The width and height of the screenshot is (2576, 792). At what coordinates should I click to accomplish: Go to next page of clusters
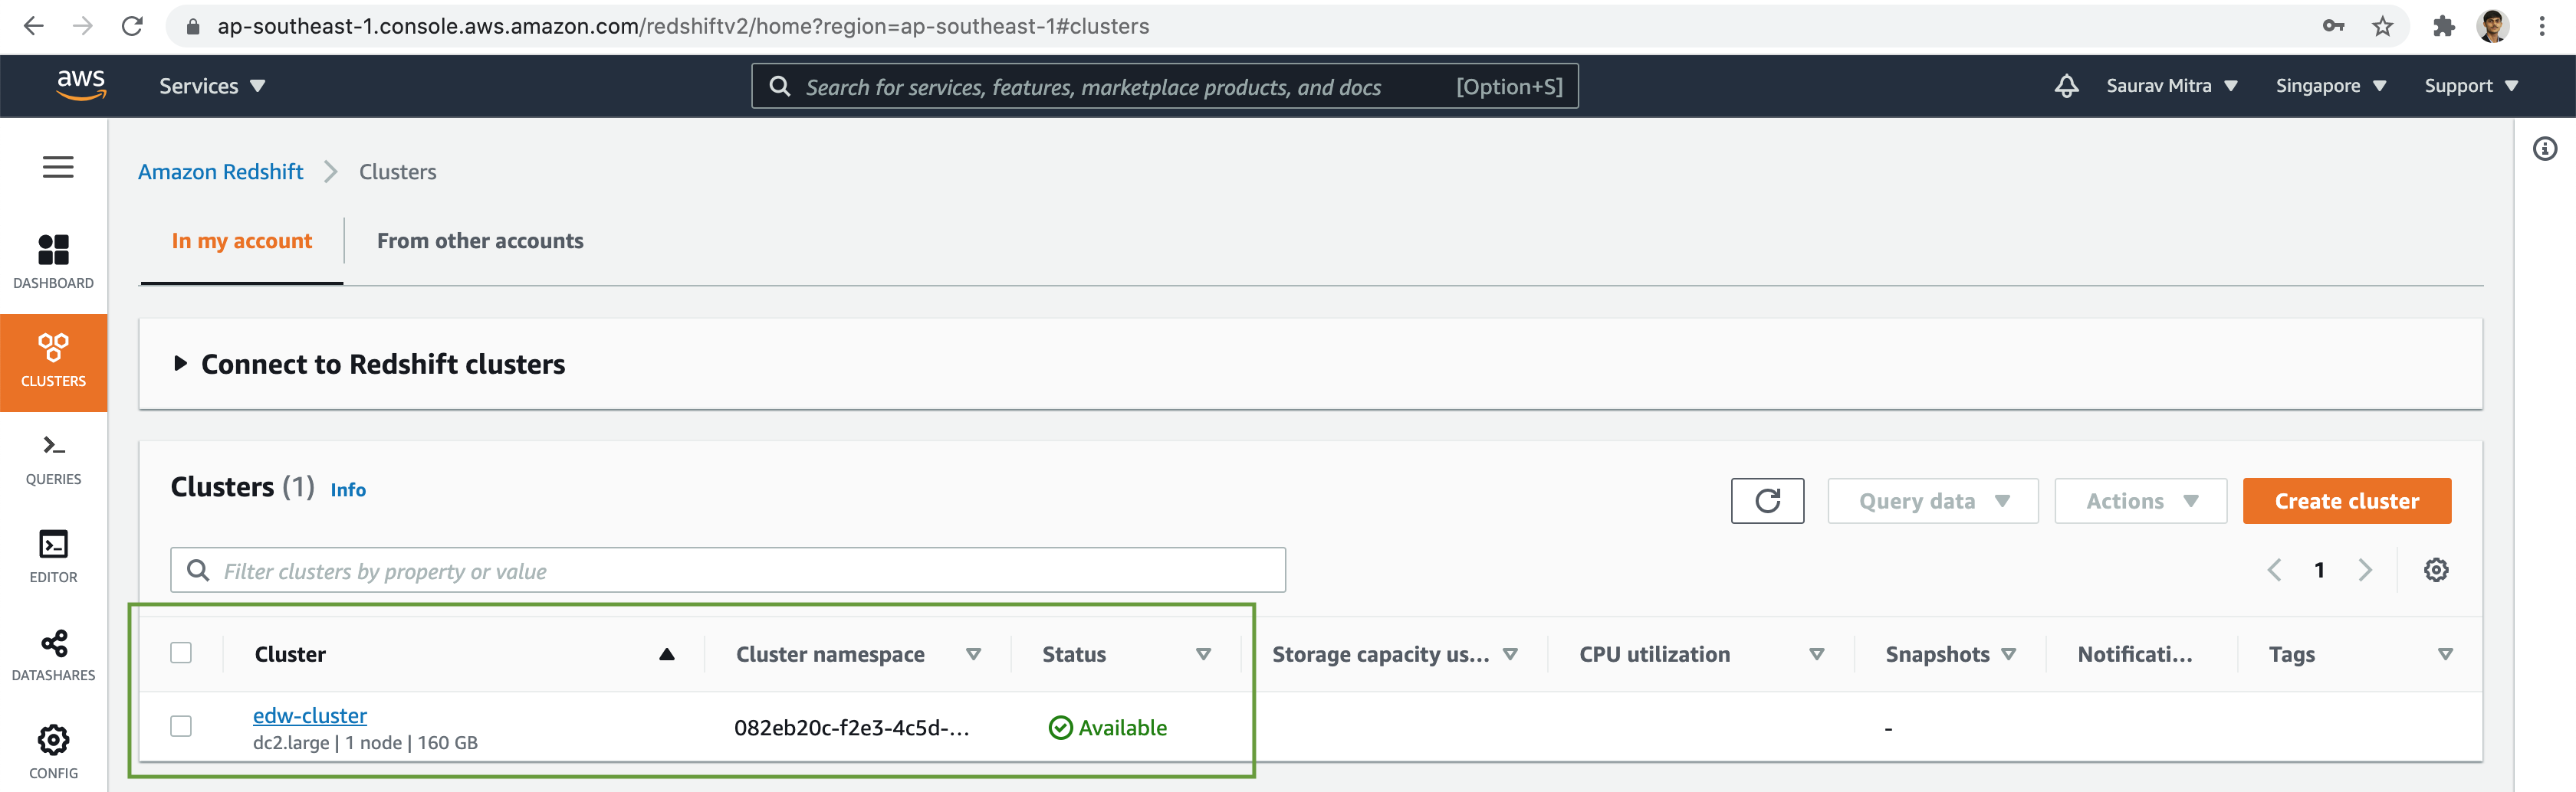pos(2364,569)
